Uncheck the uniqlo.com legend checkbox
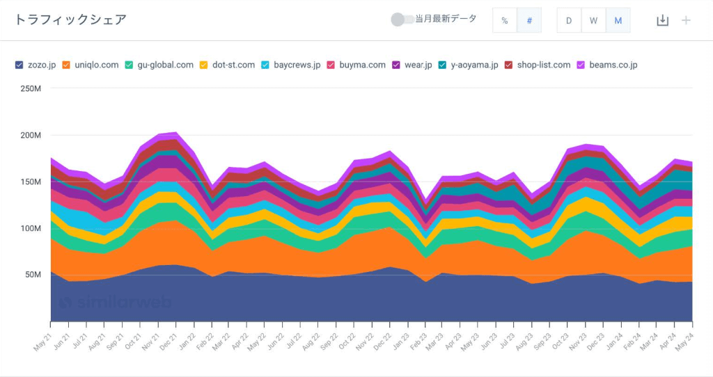The width and height of the screenshot is (713, 377). coord(66,65)
